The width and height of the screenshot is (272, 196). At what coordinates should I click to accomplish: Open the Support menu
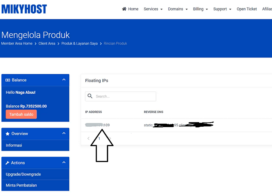click(x=222, y=9)
